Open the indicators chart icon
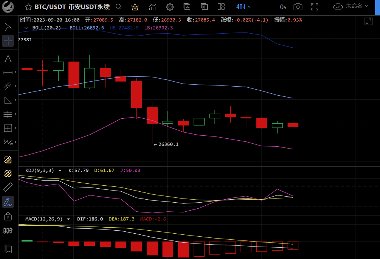This screenshot has width=380, height=259. pyautogui.click(x=152, y=7)
